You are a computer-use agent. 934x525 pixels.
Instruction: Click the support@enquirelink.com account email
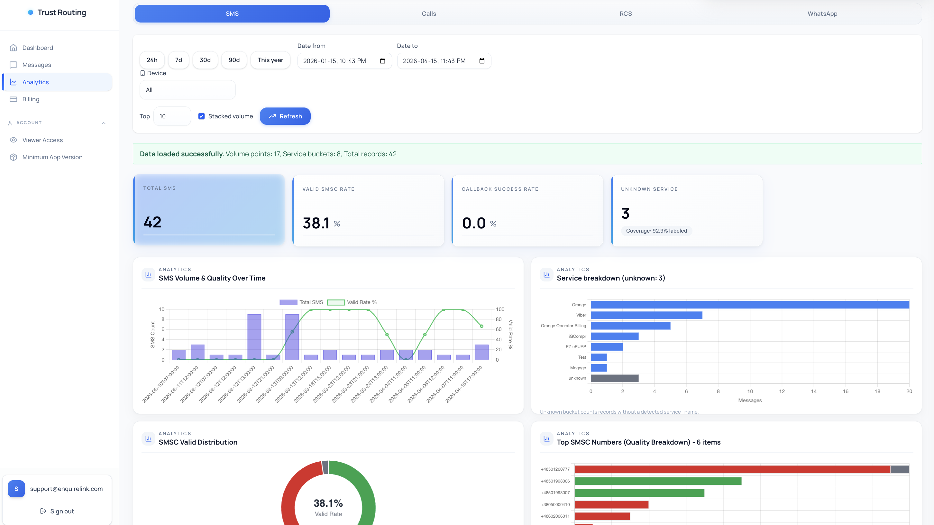[x=66, y=489]
